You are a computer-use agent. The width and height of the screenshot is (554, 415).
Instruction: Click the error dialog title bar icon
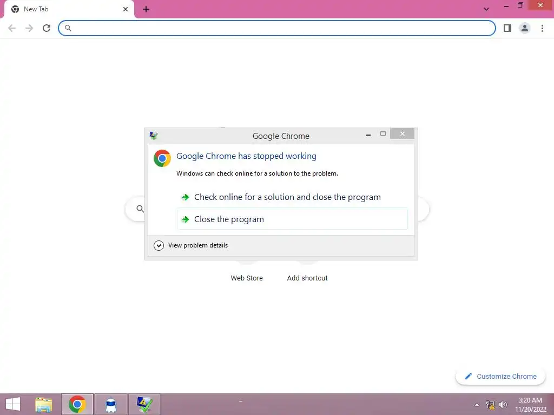click(154, 136)
